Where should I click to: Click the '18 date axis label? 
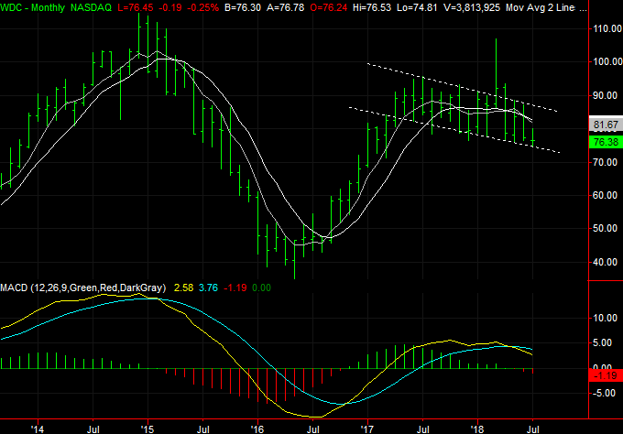point(477,429)
